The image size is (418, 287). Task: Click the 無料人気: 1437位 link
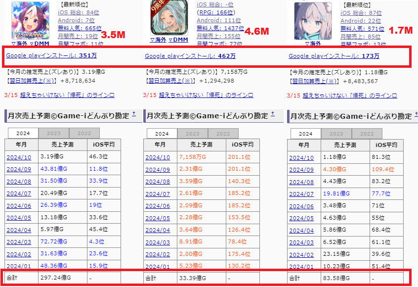[220, 28]
